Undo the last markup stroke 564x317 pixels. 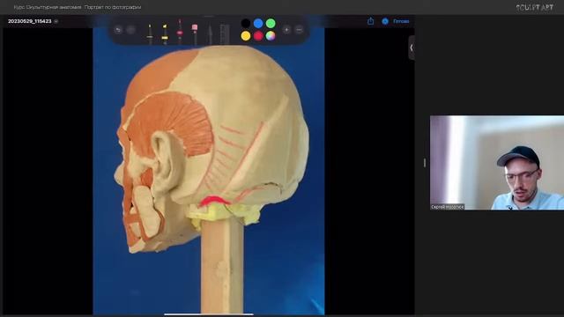[x=118, y=30]
